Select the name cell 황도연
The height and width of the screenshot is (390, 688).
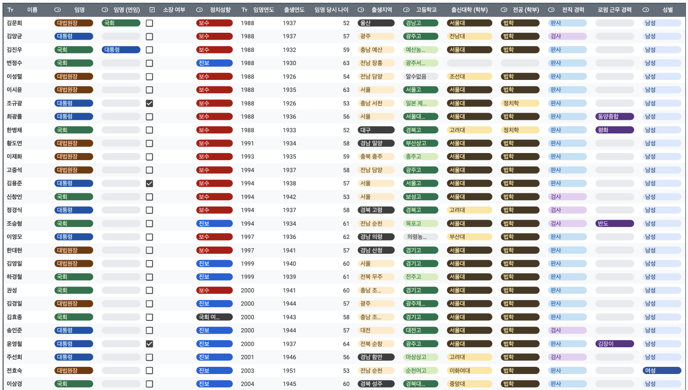click(14, 143)
